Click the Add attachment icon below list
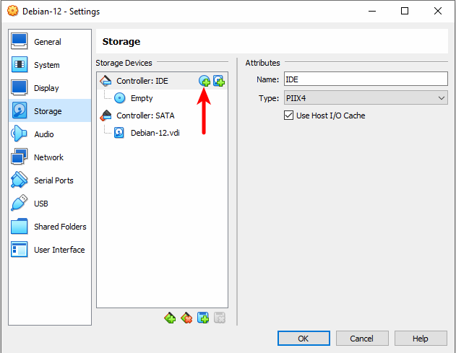The height and width of the screenshot is (353, 456). [203, 317]
